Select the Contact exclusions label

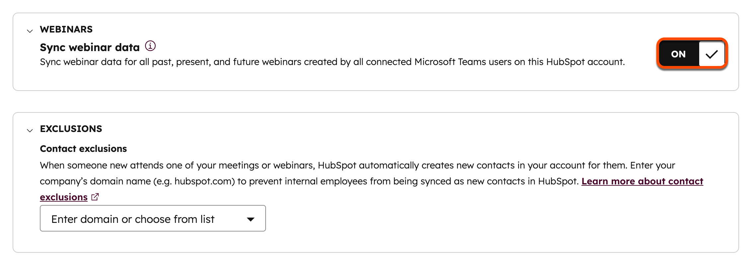click(x=83, y=149)
